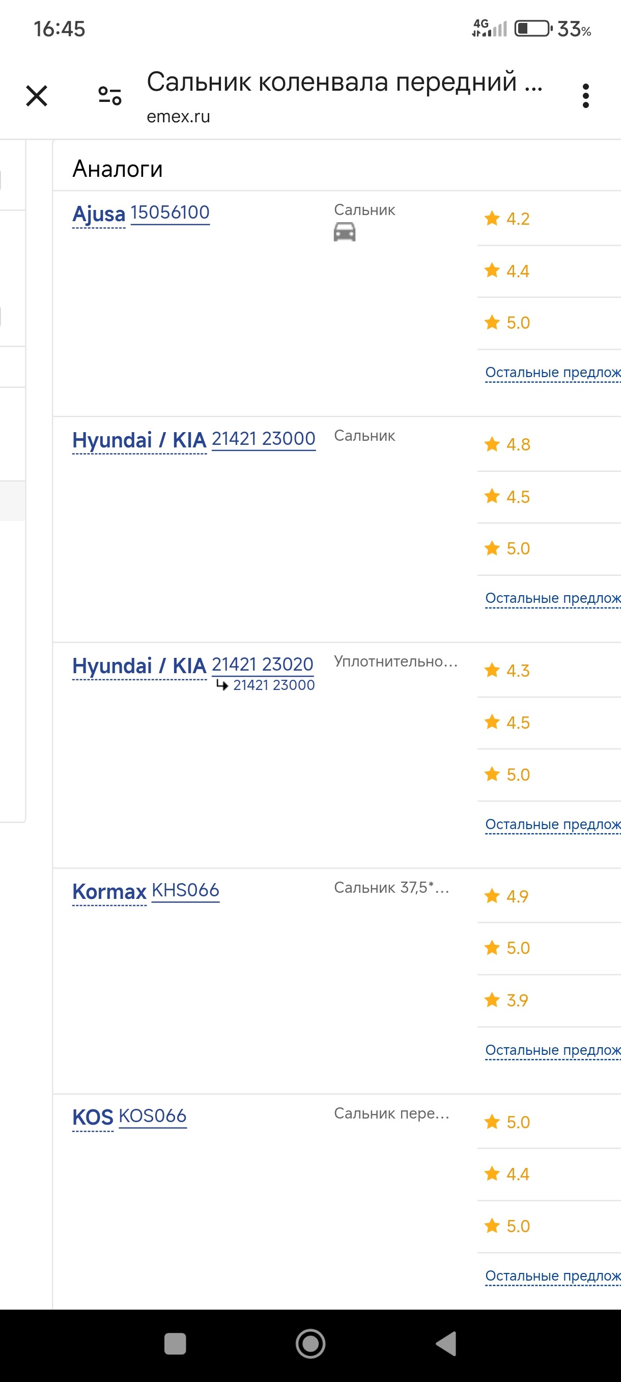Screen dimensions: 621x1382
Task: Tap Android home circle button
Action: coord(311,1344)
